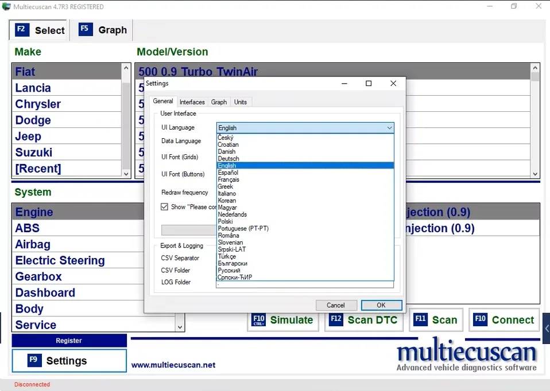Toggle the Show "Please connect" checkbox
This screenshot has height=391, width=550.
click(165, 207)
